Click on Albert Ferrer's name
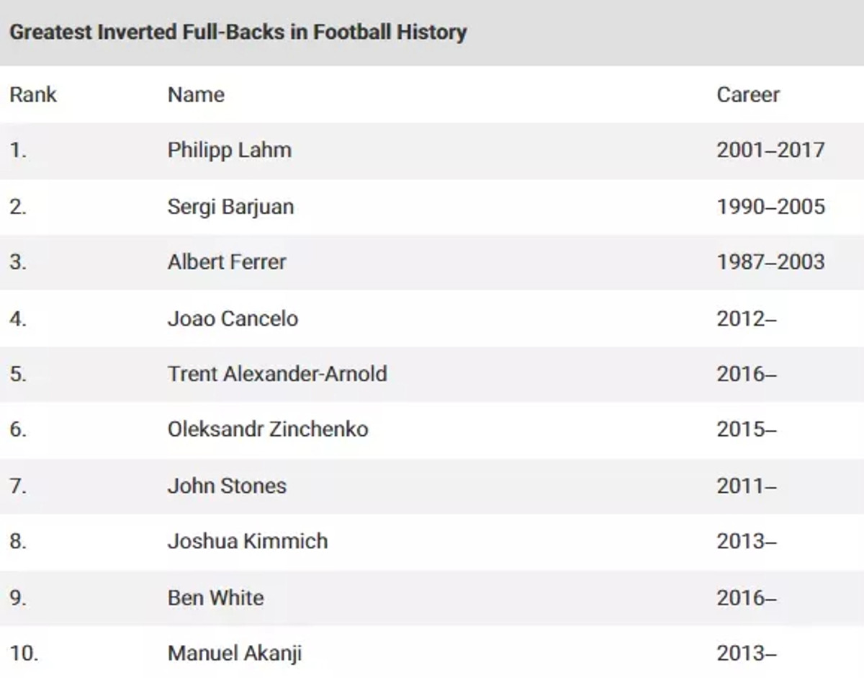Screen dimensions: 864x678 [227, 262]
